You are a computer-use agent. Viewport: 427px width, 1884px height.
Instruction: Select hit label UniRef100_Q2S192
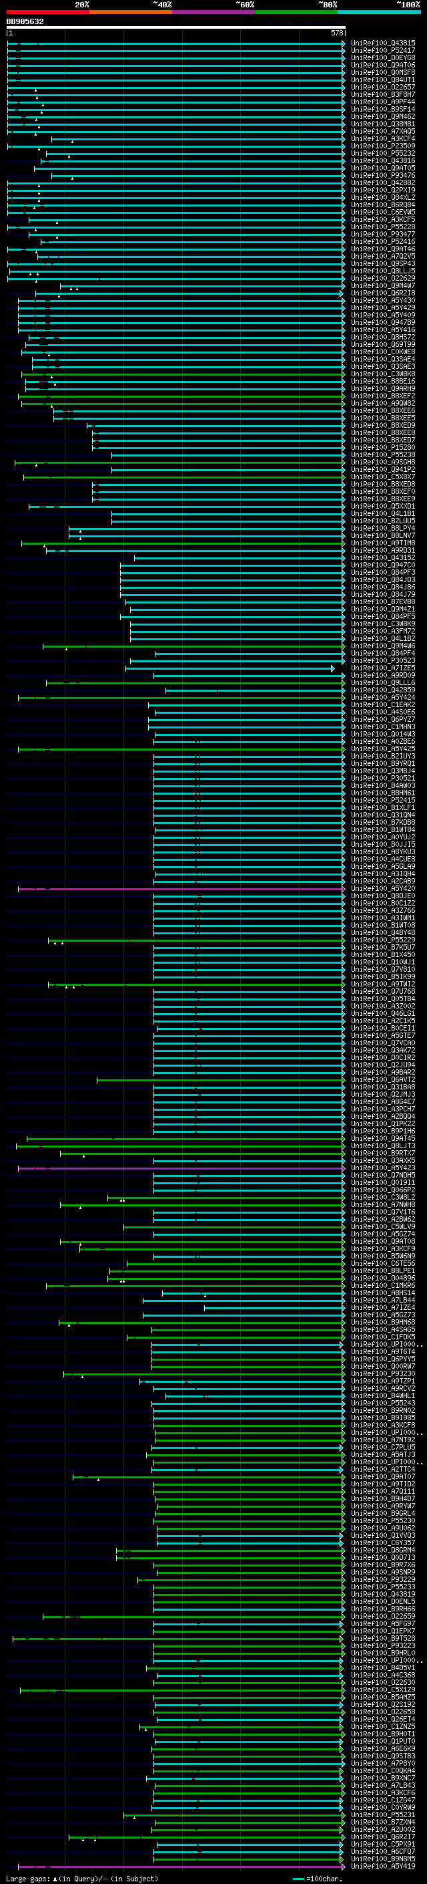tap(383, 1704)
